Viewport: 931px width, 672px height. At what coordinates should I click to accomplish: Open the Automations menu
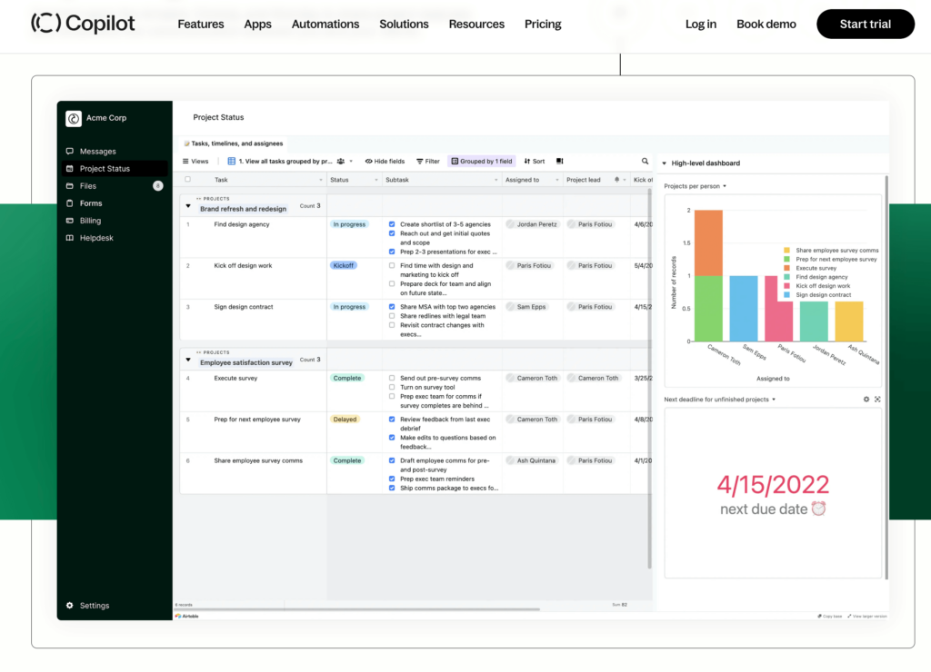(x=325, y=25)
